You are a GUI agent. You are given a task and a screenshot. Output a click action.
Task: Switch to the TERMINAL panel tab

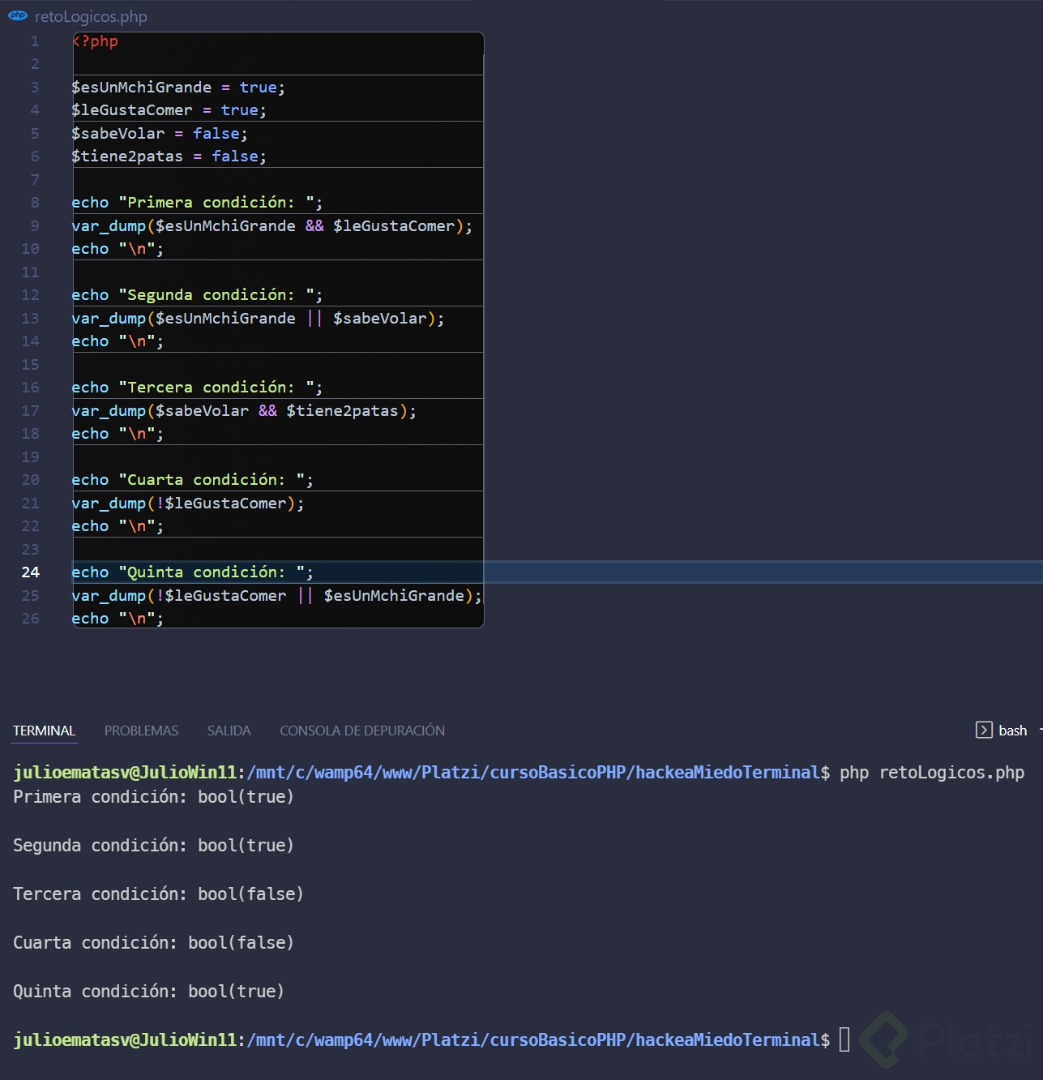44,731
